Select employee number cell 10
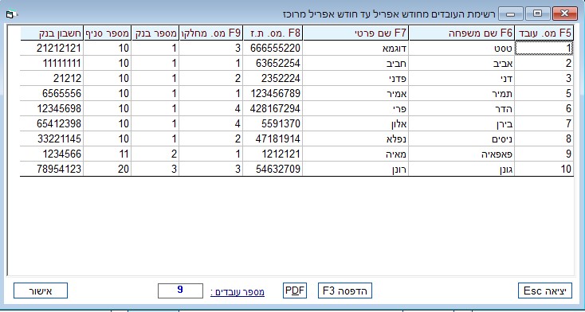Screen dimensions: 585x312 [544, 169]
